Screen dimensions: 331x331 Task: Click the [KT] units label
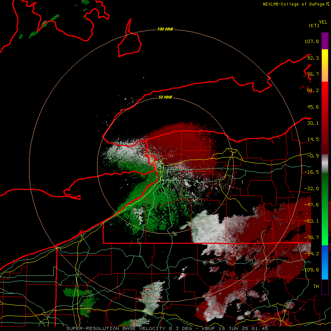coord(314,25)
